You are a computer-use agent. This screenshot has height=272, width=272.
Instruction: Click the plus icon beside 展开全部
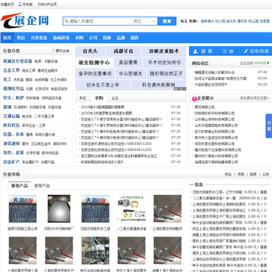(54, 51)
